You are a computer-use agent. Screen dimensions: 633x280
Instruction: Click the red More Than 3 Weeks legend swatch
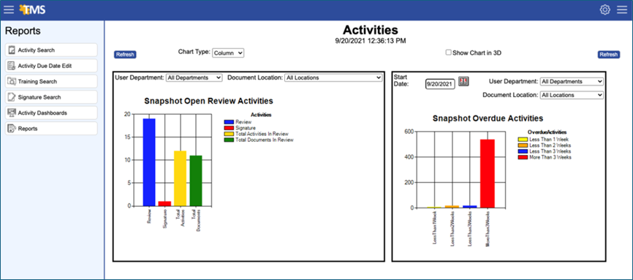coord(523,157)
